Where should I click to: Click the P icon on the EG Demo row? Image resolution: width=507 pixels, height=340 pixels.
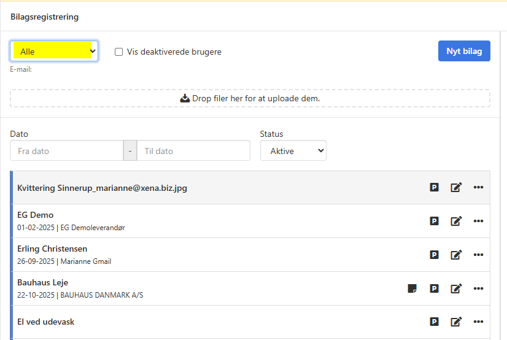click(434, 221)
